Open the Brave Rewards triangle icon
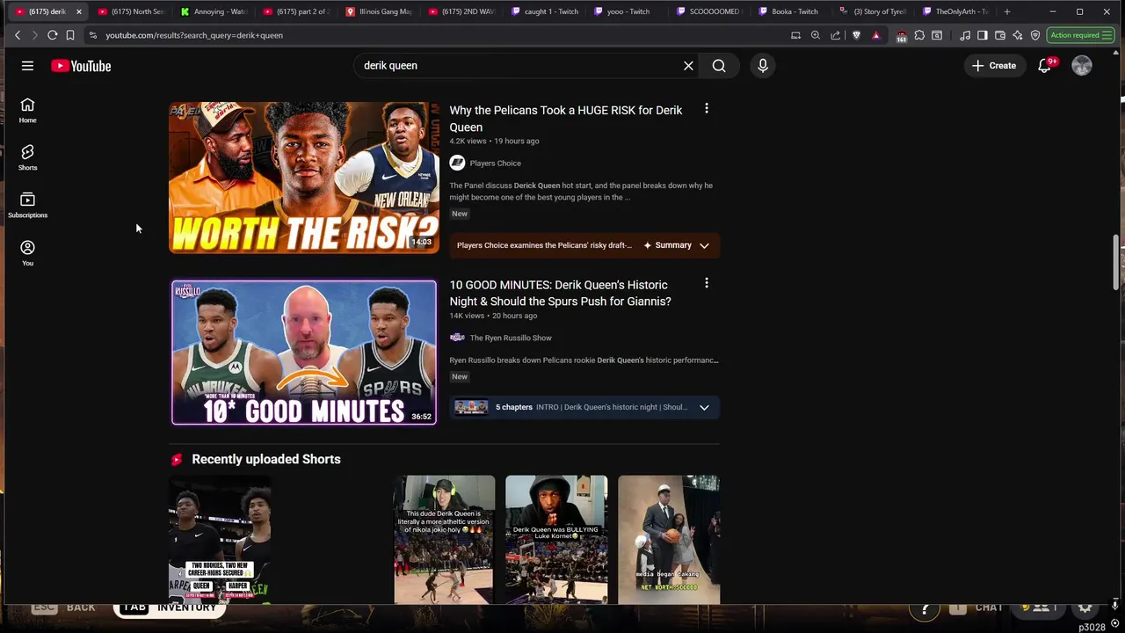Image resolution: width=1125 pixels, height=633 pixels. tap(876, 35)
